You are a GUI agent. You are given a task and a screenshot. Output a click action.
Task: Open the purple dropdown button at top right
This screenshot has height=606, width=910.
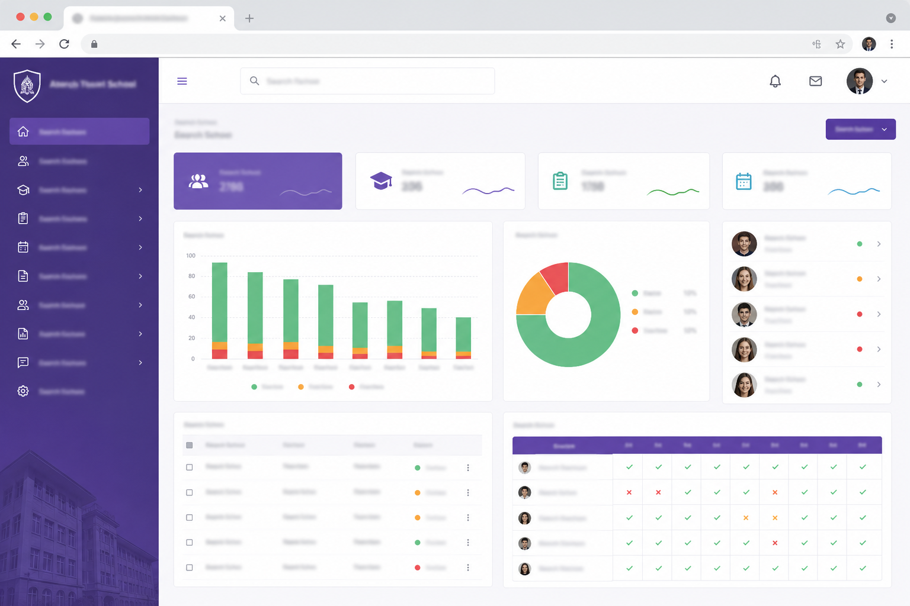860,129
